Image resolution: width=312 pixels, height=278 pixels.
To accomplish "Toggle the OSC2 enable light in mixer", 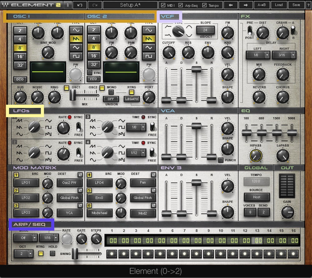I will (102, 88).
